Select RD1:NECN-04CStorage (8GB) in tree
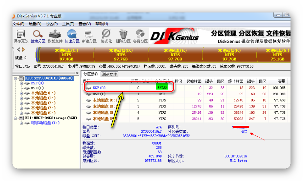 (x=51, y=118)
